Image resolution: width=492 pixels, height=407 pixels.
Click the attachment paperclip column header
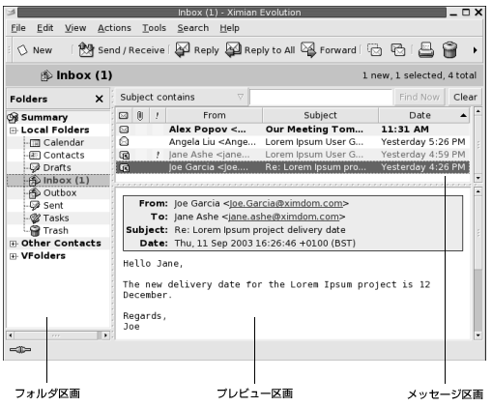tap(140, 115)
